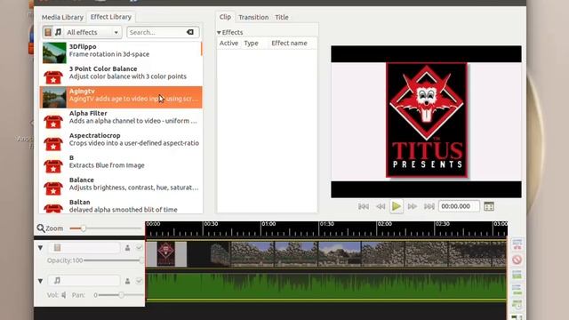Select the highlighted Agingtv effect

(121, 97)
